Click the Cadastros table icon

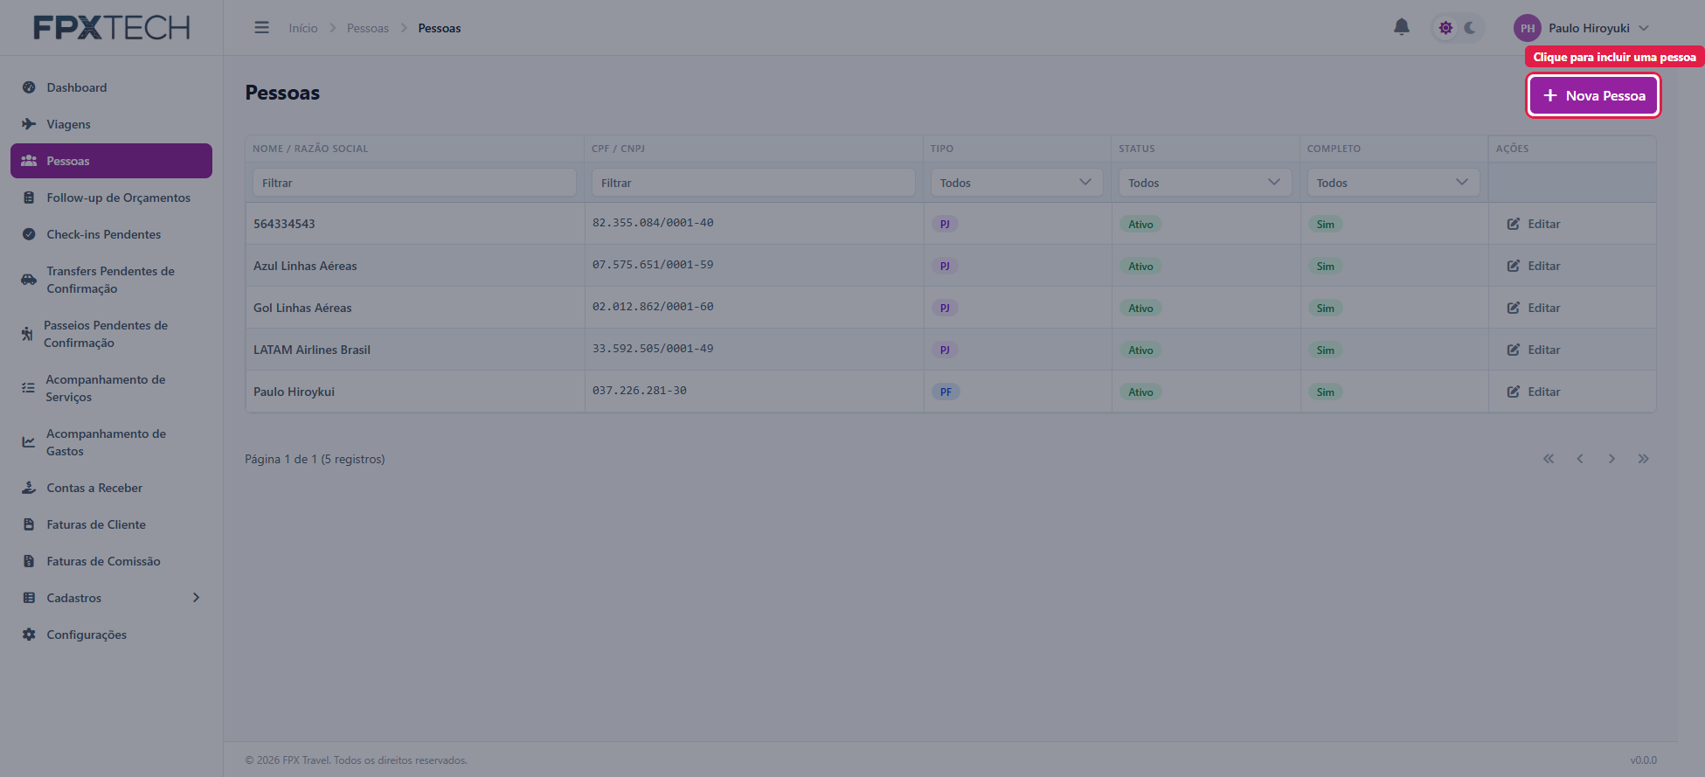29,598
